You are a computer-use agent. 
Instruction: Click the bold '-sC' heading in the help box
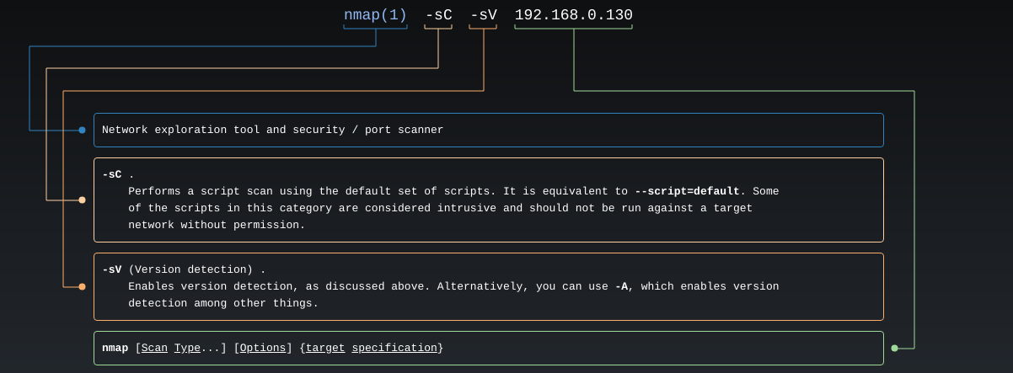point(112,175)
